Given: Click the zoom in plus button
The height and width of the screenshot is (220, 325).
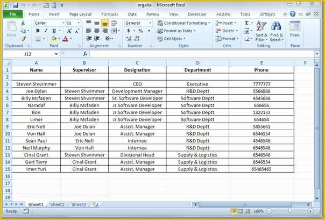Looking at the screenshot, I should [310, 211].
